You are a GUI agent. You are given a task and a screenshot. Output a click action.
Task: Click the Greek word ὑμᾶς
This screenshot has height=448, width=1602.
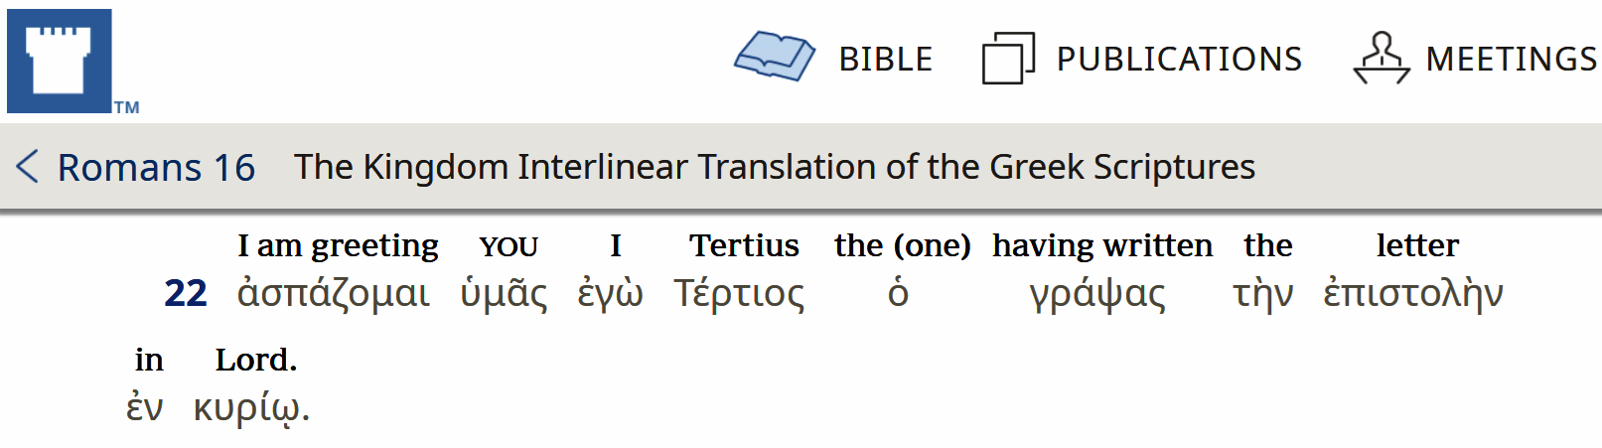tap(504, 294)
